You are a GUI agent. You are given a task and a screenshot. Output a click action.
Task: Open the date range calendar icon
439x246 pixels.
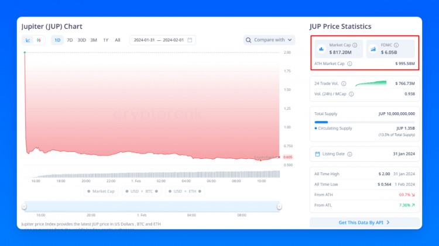(x=190, y=40)
